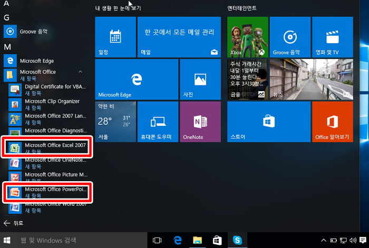The image size is (369, 248).
Task: Open Microsoft Clip Organizer
Action: coord(48,104)
